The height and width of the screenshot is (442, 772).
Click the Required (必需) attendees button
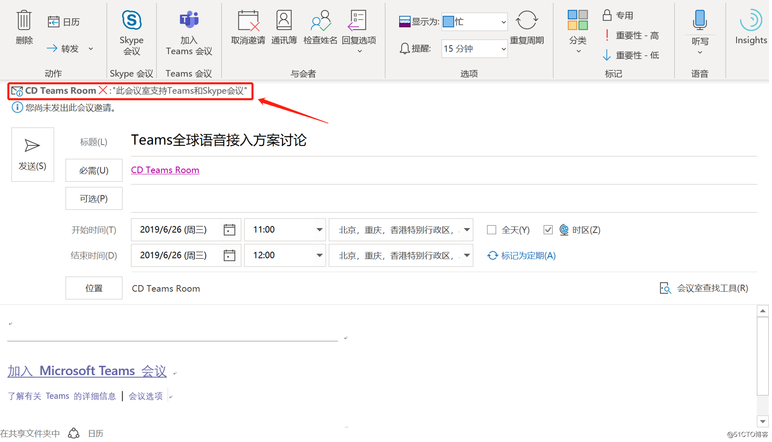coord(94,171)
